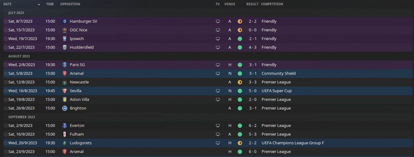Click the Paris SG club crest

64,65
